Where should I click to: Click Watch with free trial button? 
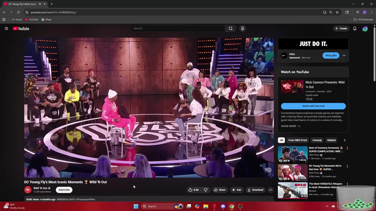click(x=313, y=106)
